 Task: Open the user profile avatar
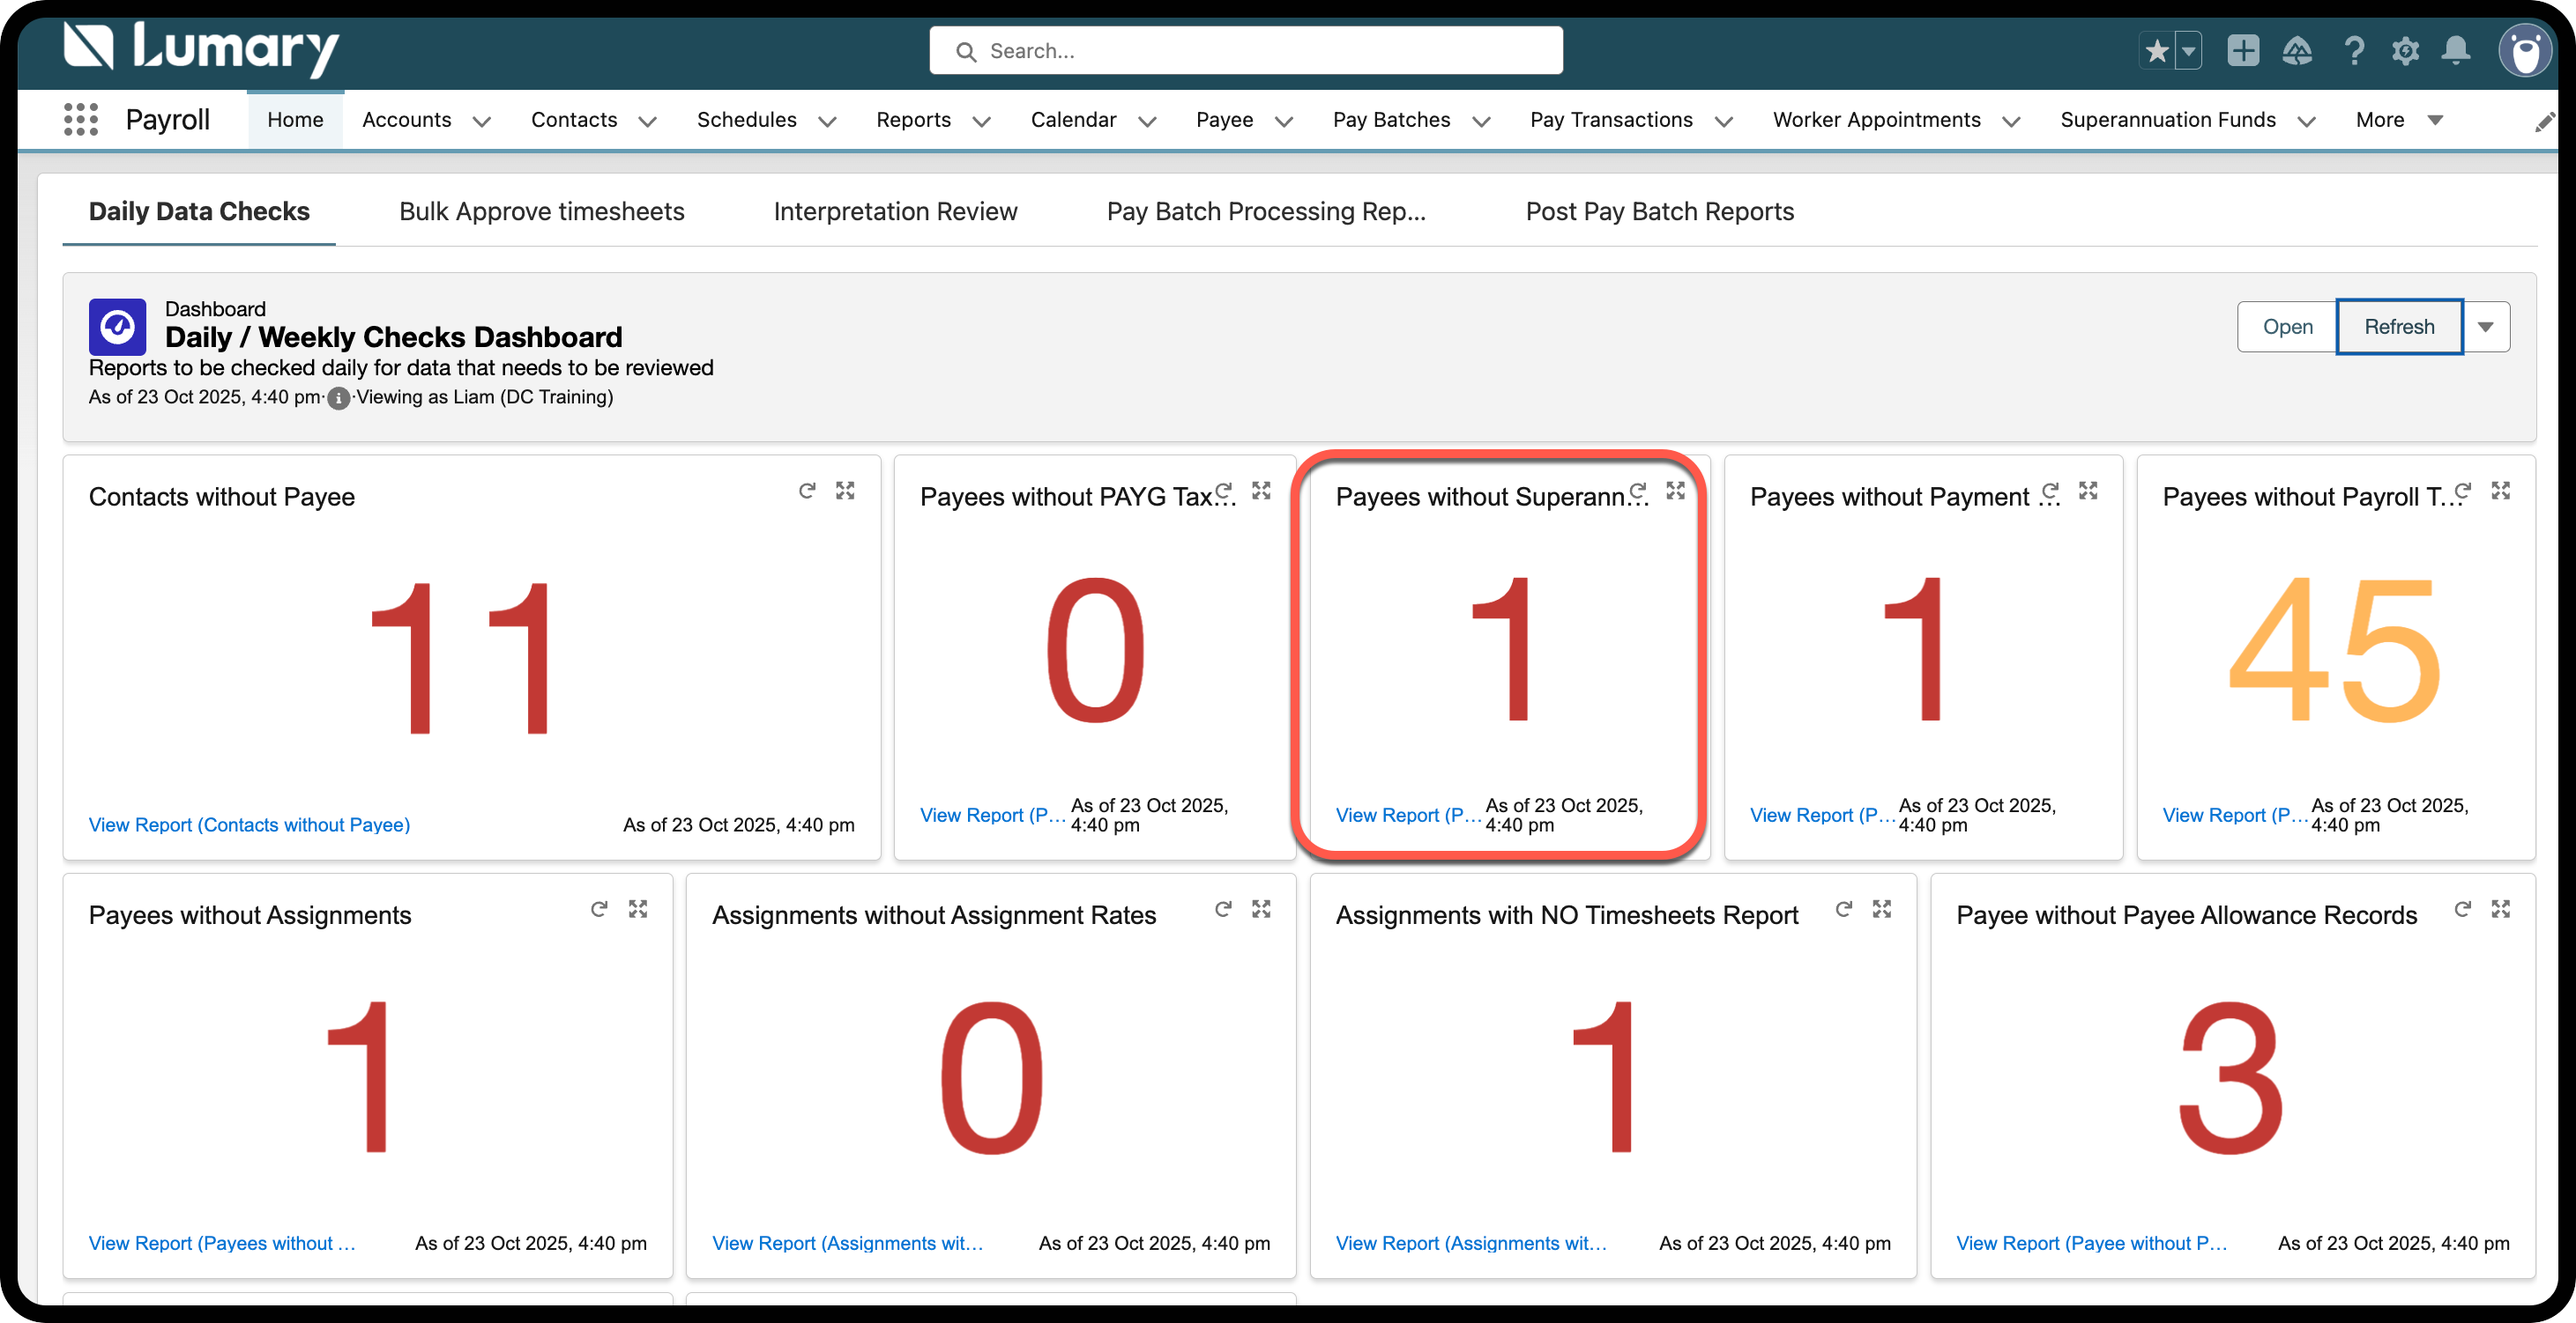click(2525, 51)
